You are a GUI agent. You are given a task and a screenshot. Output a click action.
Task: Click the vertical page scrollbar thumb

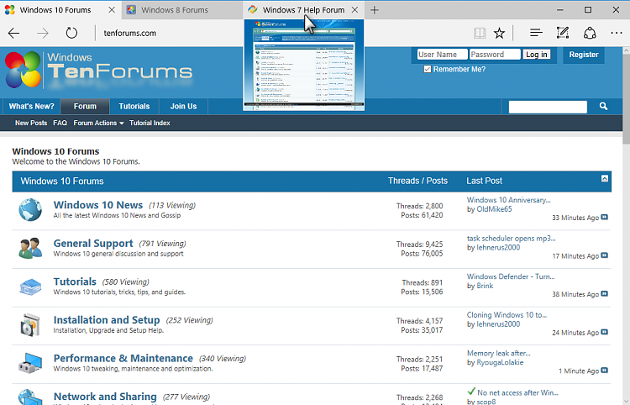[626, 98]
